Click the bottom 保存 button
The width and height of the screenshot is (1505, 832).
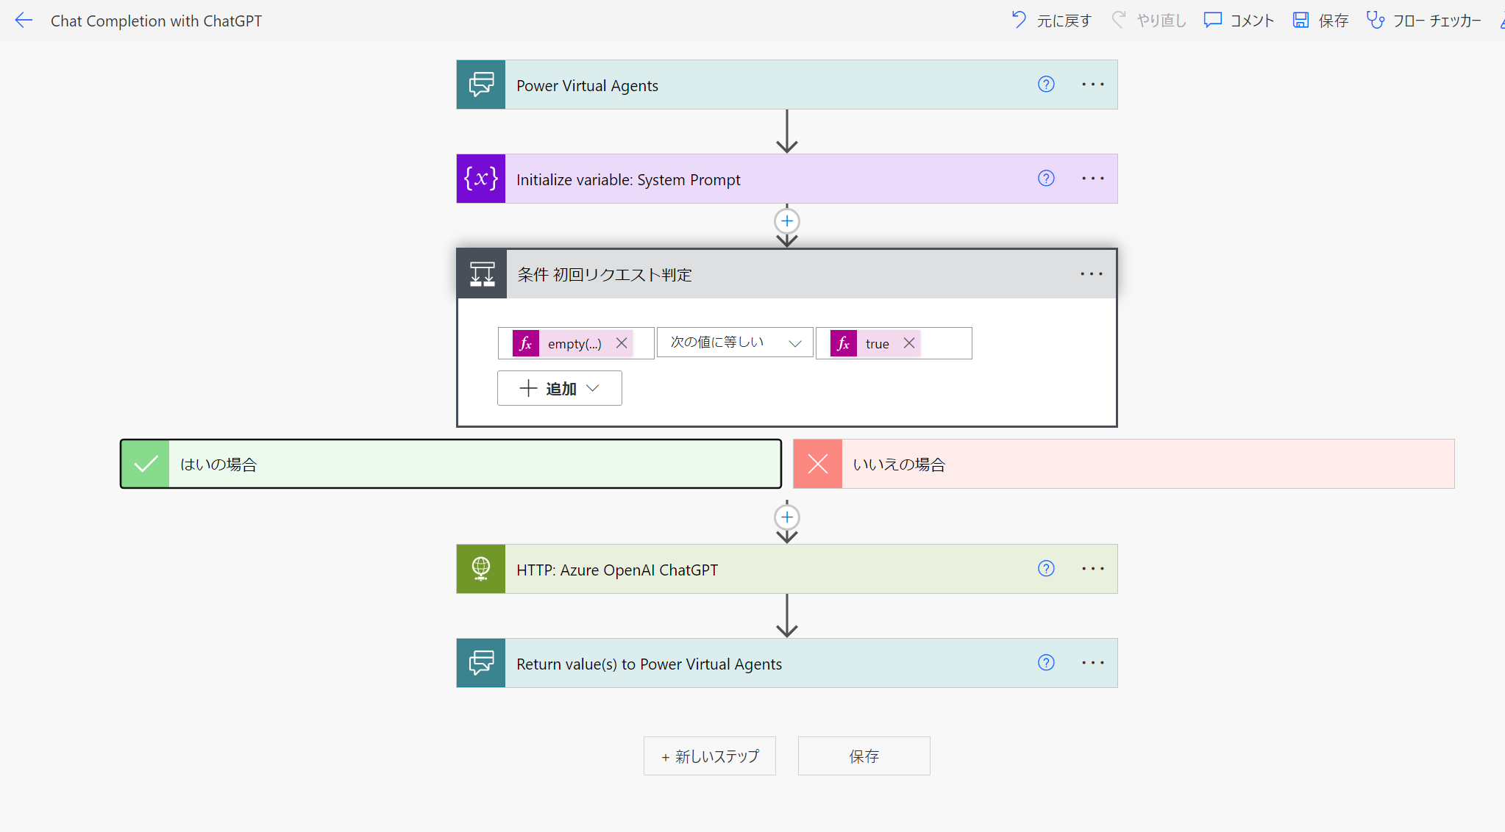pyautogui.click(x=864, y=756)
